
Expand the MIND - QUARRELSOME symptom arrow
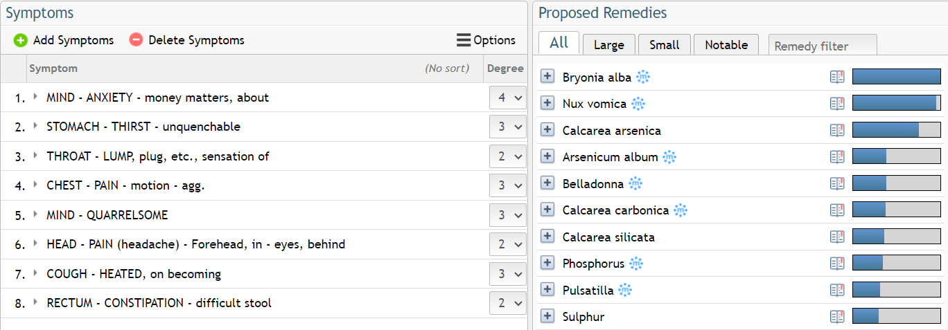click(x=35, y=214)
